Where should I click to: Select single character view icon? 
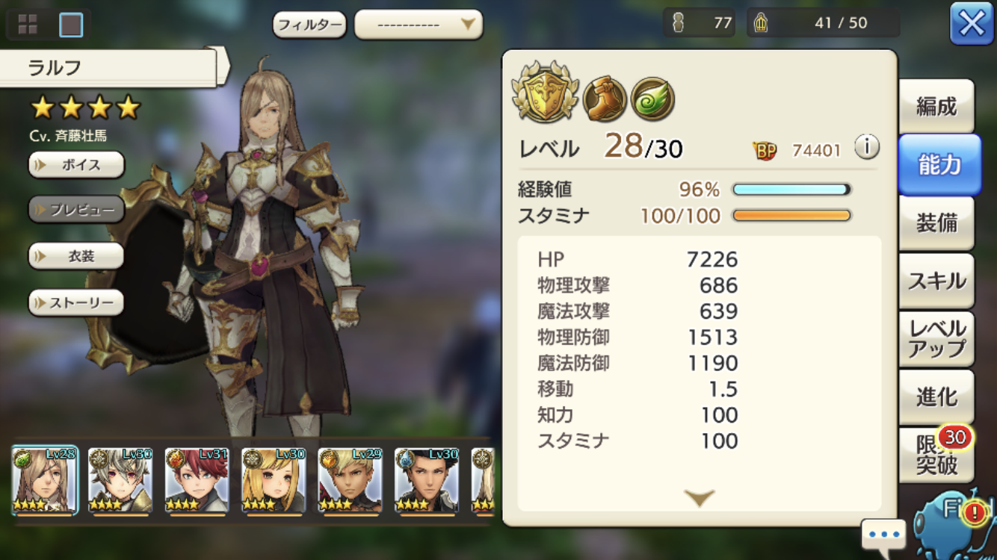pyautogui.click(x=71, y=25)
